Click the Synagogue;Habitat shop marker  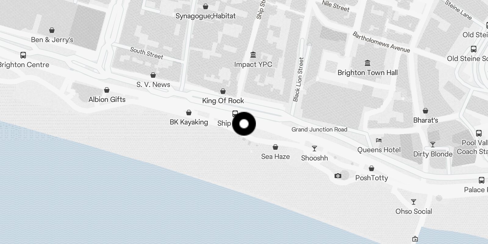pyautogui.click(x=206, y=6)
